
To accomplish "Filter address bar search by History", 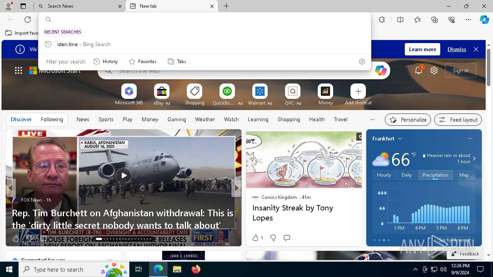I will (106, 62).
